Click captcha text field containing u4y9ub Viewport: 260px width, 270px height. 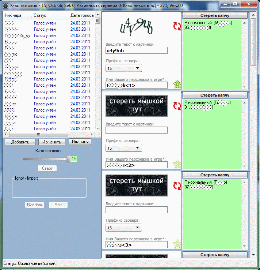136,50
